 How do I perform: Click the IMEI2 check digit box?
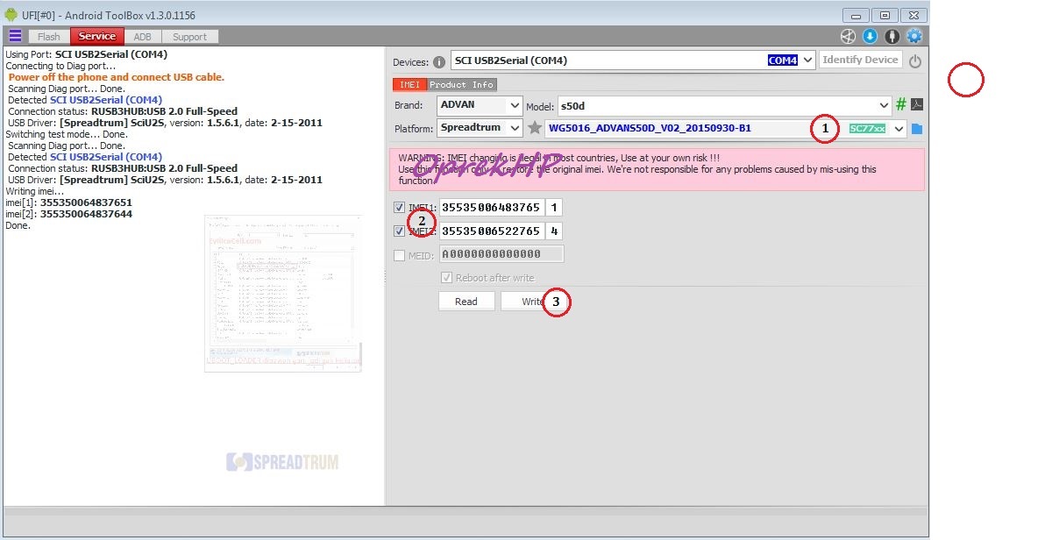[x=554, y=231]
